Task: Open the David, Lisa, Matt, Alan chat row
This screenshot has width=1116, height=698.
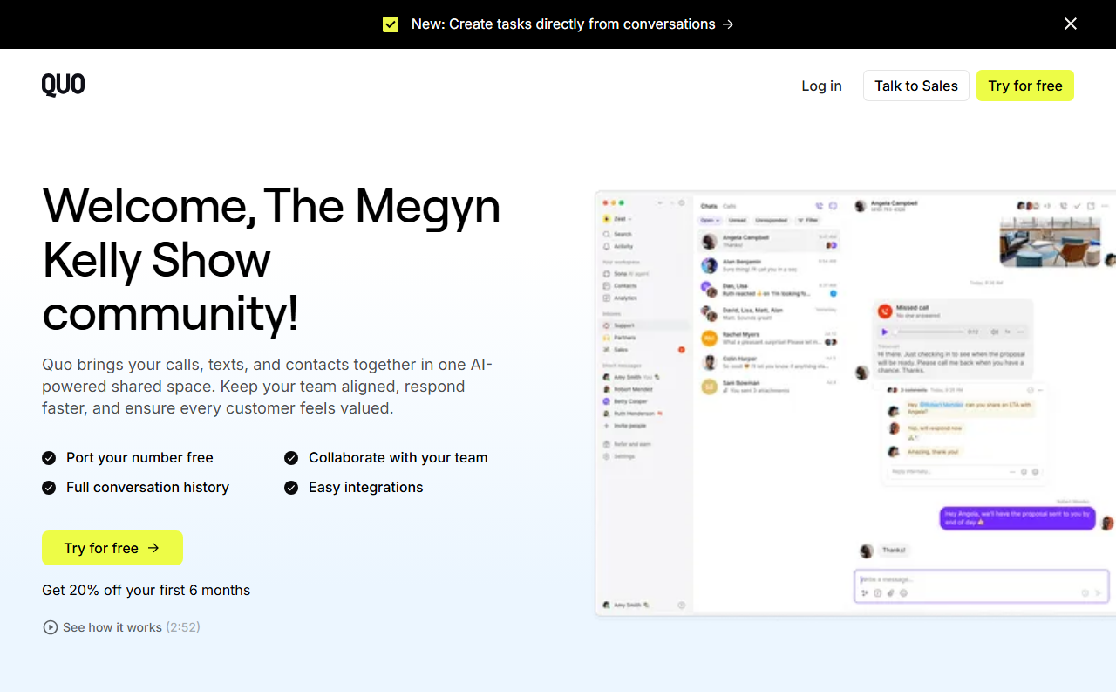Action: click(x=769, y=313)
